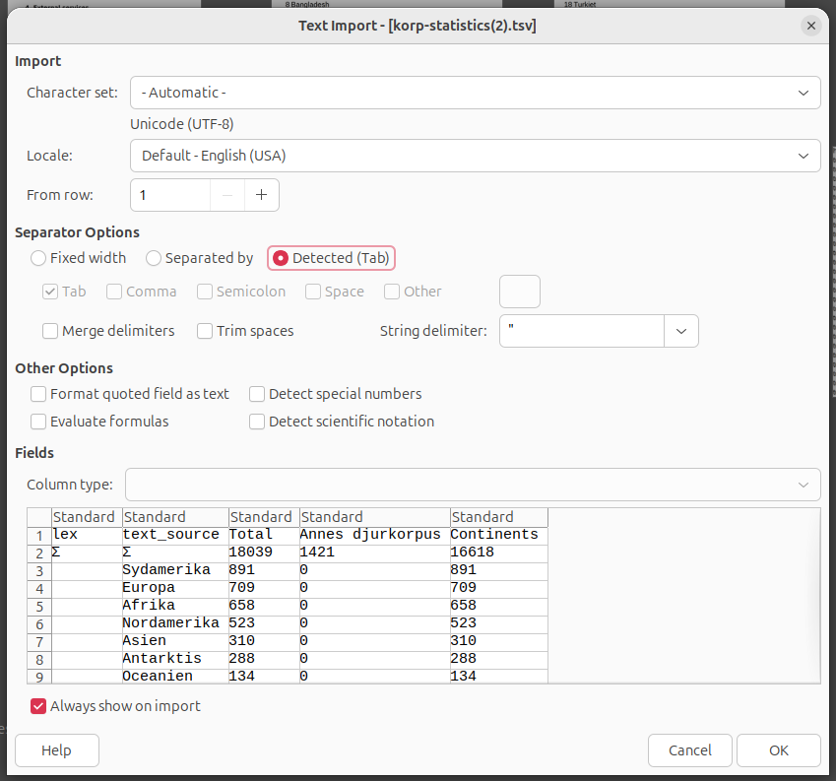Image resolution: width=836 pixels, height=781 pixels.
Task: Click the Other separator text box
Action: (x=519, y=292)
